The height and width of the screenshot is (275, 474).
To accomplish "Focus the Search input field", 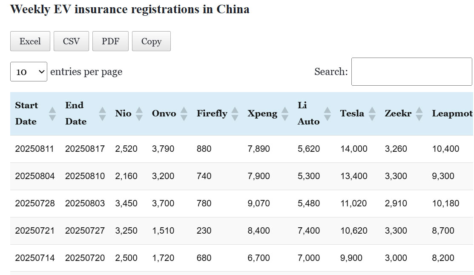I will [x=411, y=72].
